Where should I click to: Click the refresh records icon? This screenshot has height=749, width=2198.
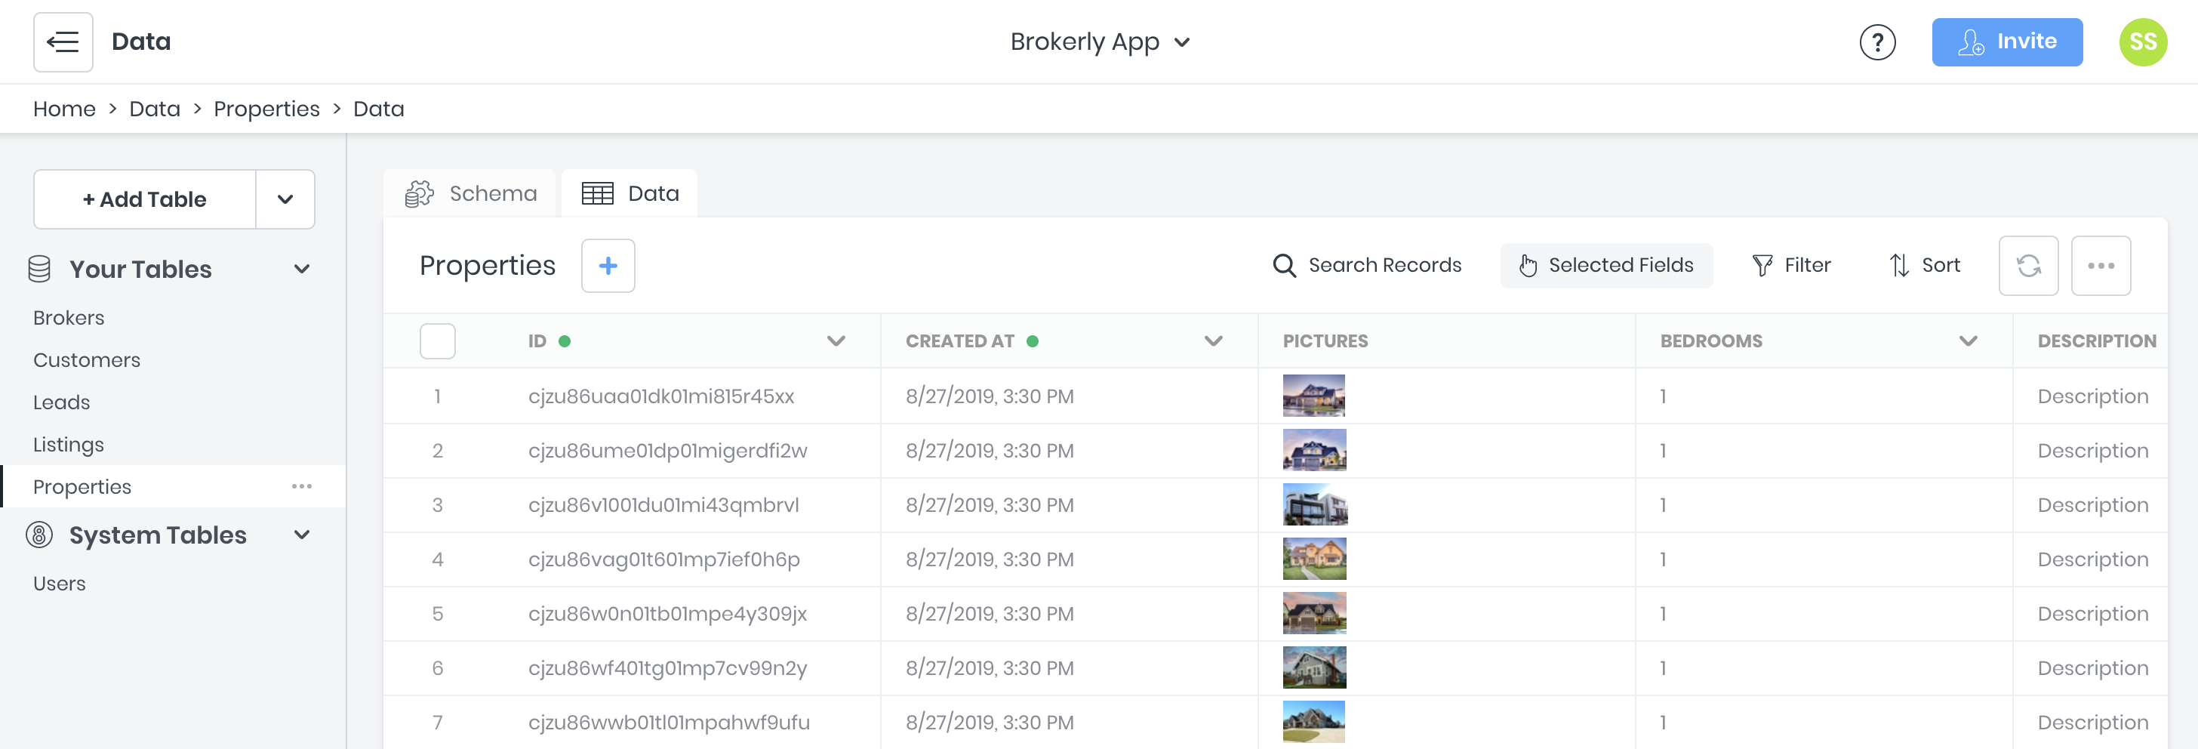2027,267
